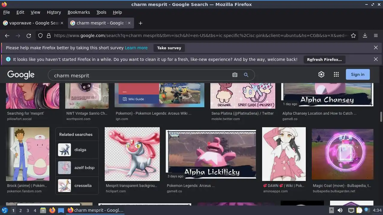Open the Pokemon Legends Arceus Wiki image

159,95
